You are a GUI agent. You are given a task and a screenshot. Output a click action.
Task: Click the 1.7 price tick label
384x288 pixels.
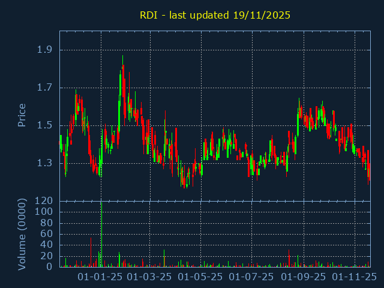(x=46, y=88)
